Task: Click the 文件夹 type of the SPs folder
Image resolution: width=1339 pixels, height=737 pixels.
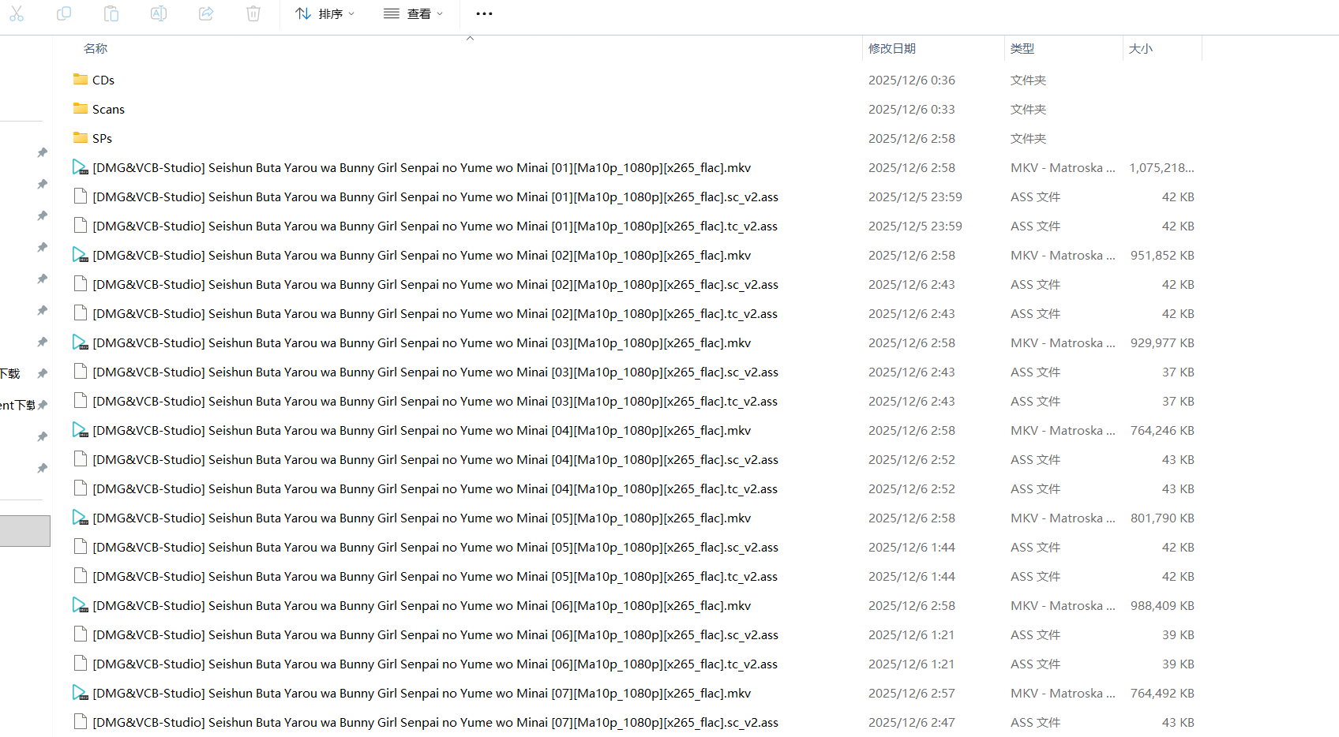Action: (x=1028, y=138)
